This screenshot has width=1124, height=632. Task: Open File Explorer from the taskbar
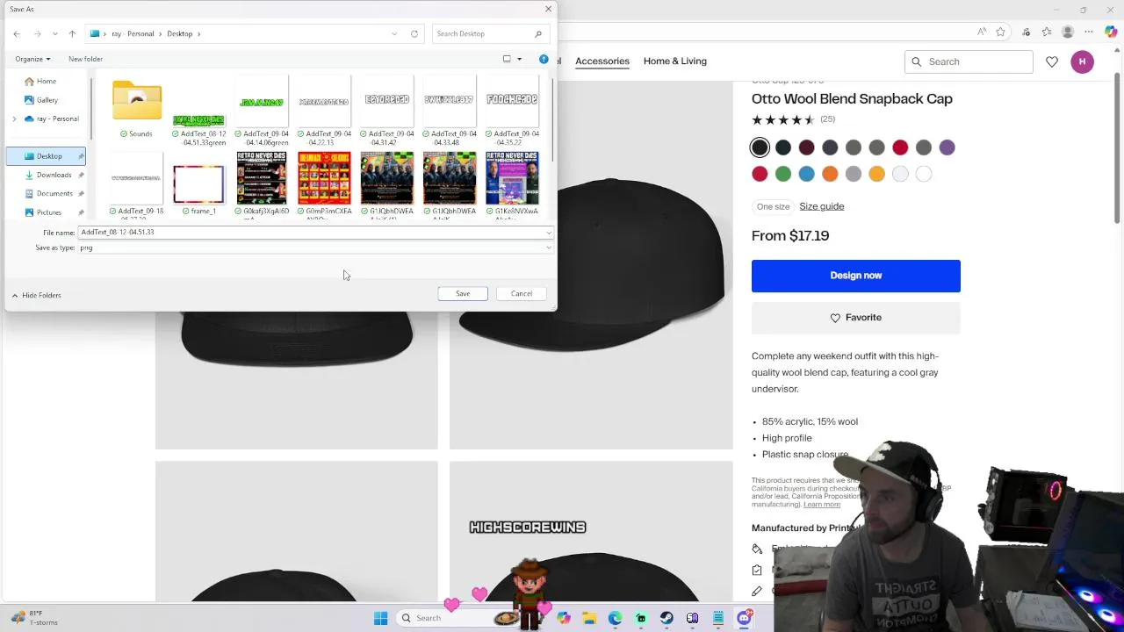tap(589, 618)
